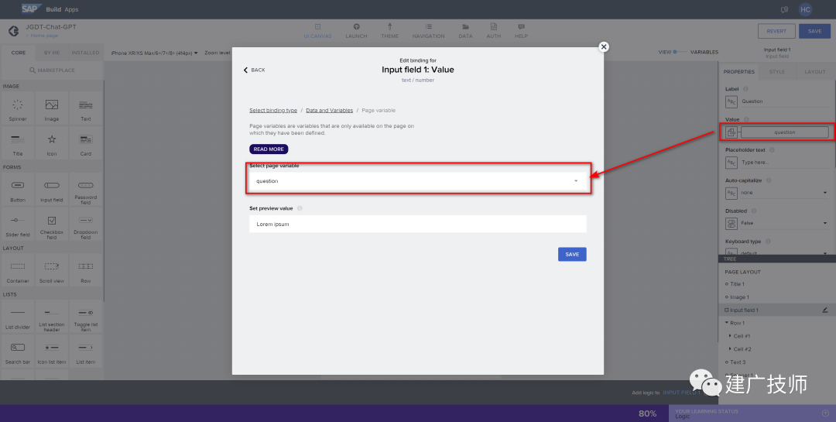Select the Dropdown field component icon
The image size is (836, 422).
click(x=86, y=220)
